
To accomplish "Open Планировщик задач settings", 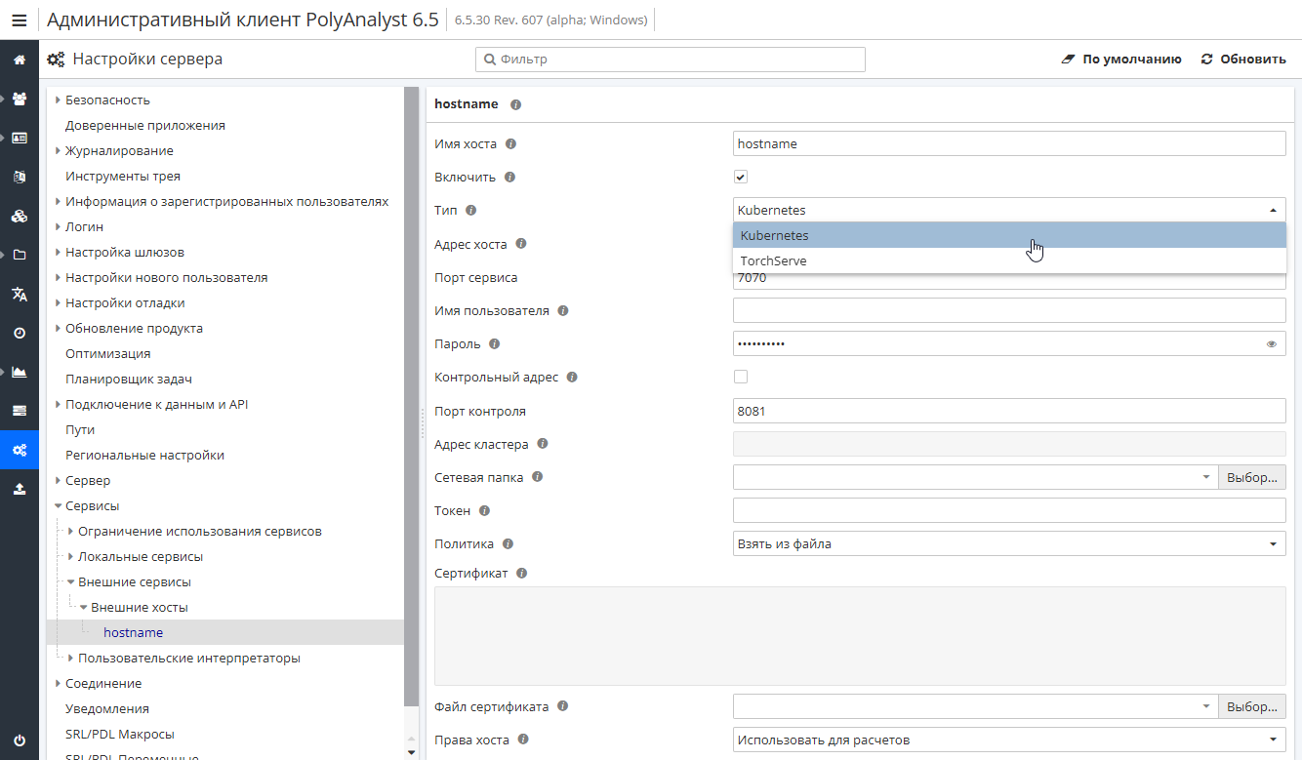I will 129,380.
